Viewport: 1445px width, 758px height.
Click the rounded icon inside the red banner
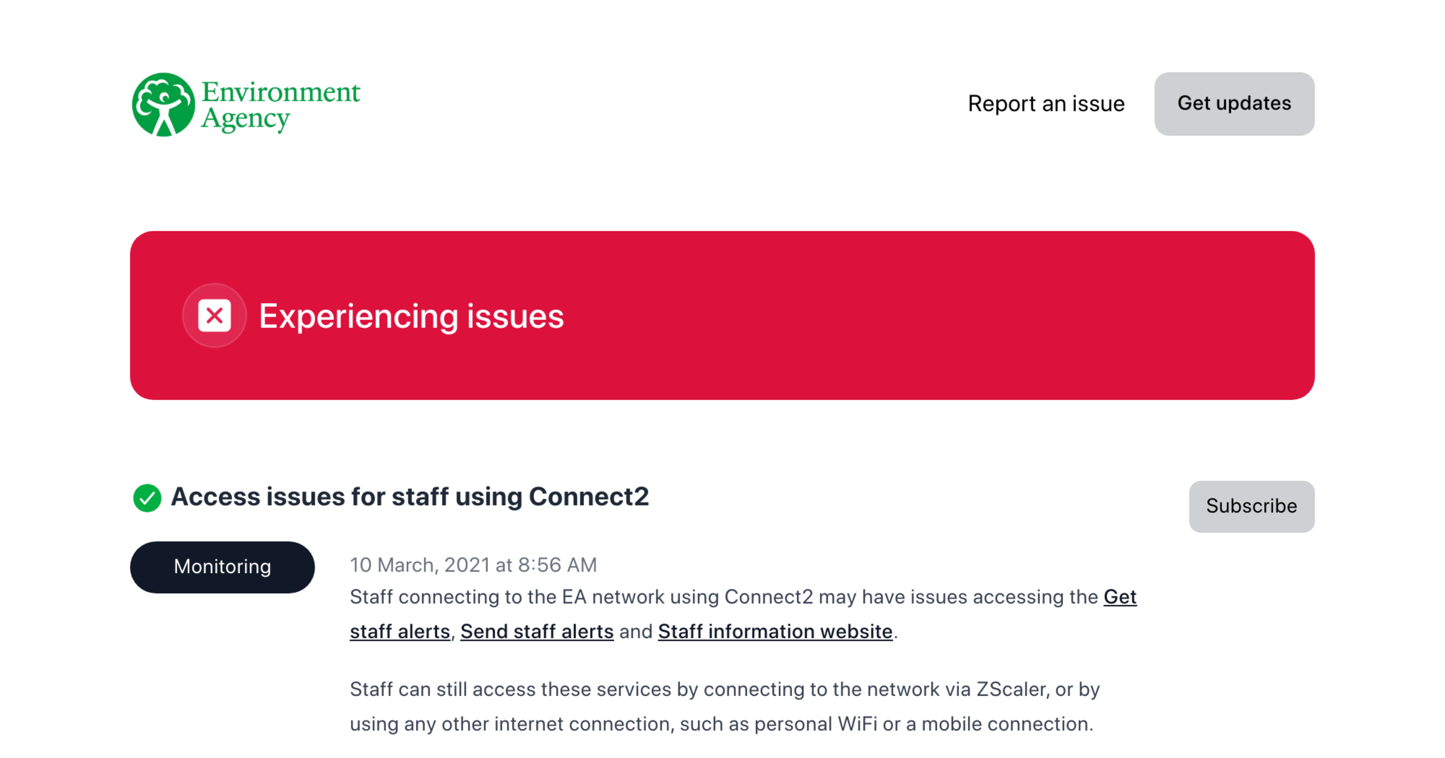click(214, 315)
